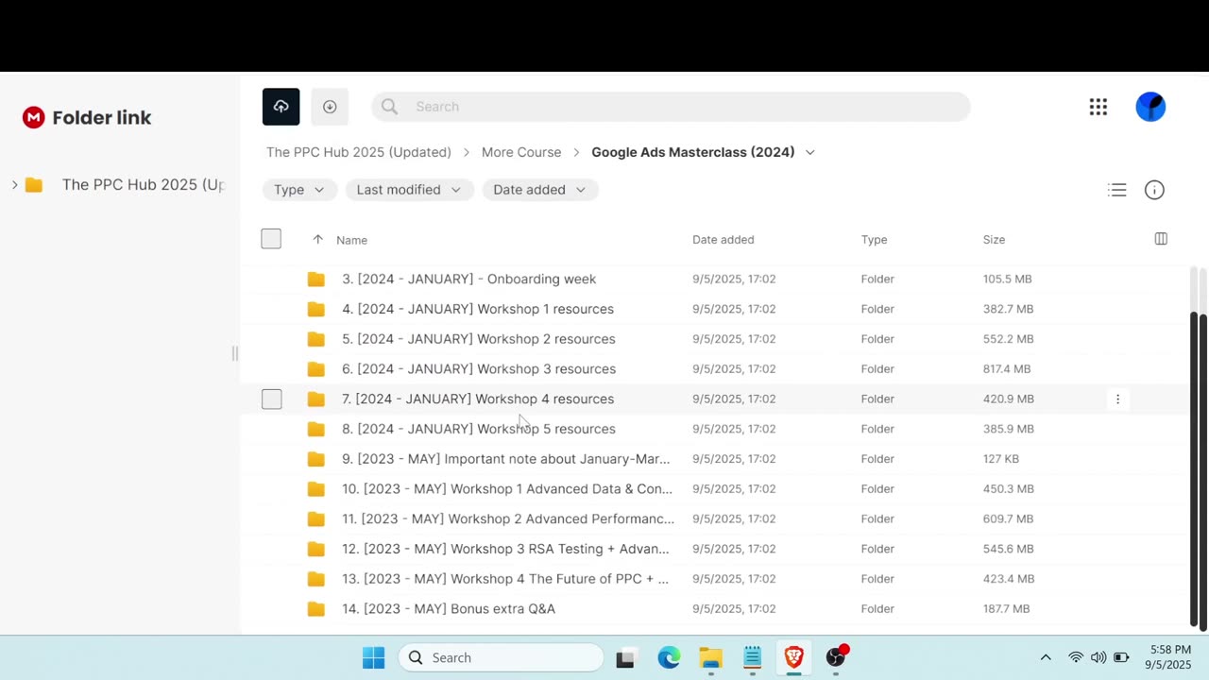Screen dimensions: 1209x680
Task: Click the 817.4 MB size value
Action: [x=1007, y=369]
